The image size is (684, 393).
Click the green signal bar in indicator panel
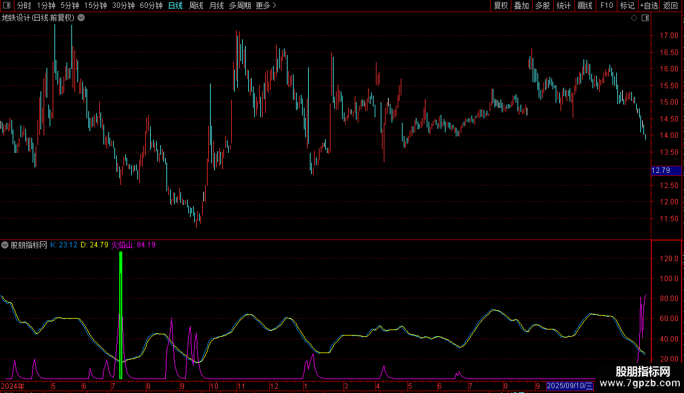121,316
